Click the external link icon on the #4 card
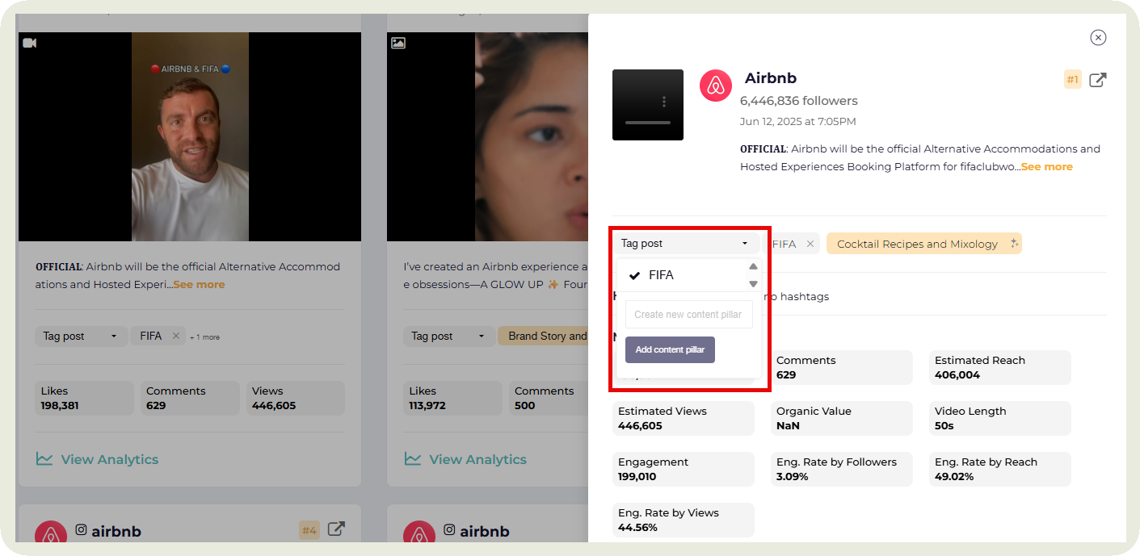The width and height of the screenshot is (1140, 556). tap(336, 528)
